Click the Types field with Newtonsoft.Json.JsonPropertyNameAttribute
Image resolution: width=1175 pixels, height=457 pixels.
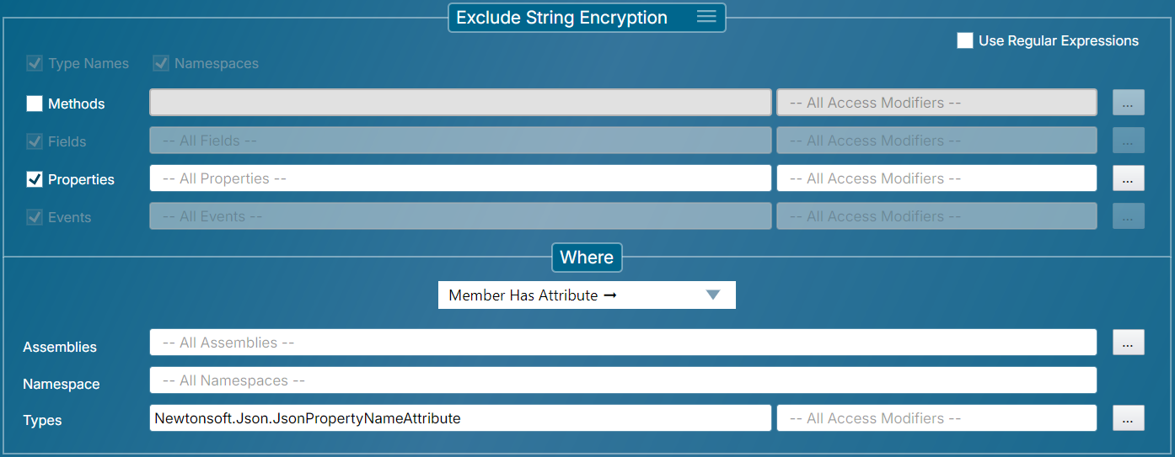pos(460,418)
